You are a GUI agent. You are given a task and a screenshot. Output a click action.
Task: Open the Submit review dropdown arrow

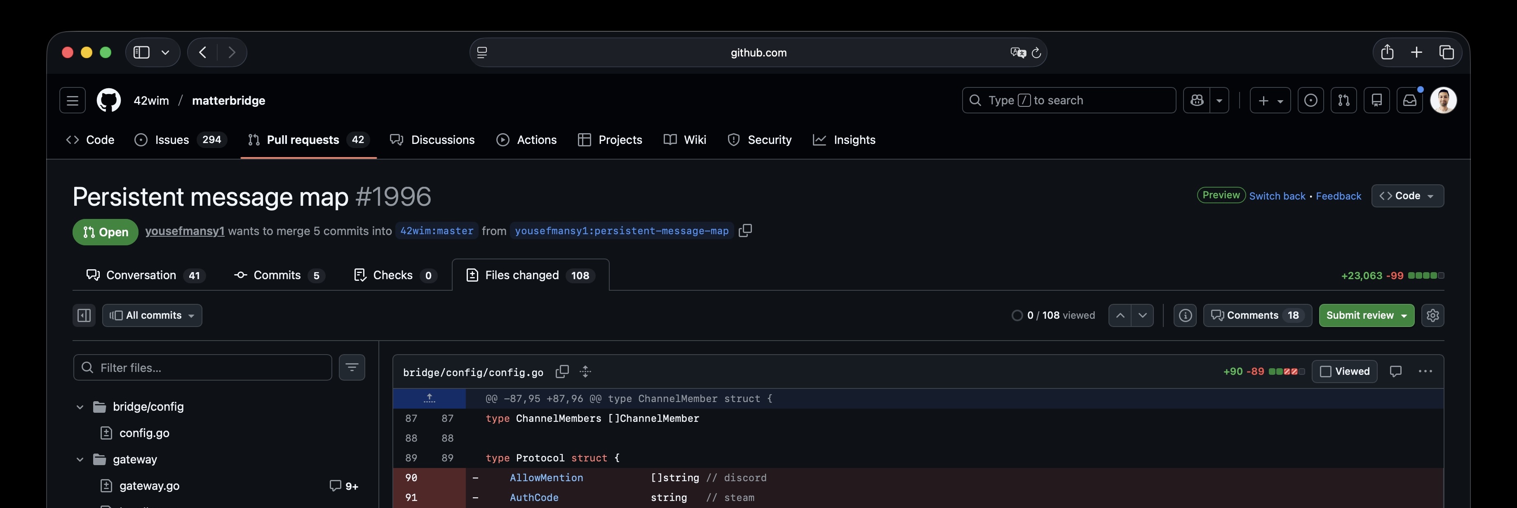coord(1404,315)
